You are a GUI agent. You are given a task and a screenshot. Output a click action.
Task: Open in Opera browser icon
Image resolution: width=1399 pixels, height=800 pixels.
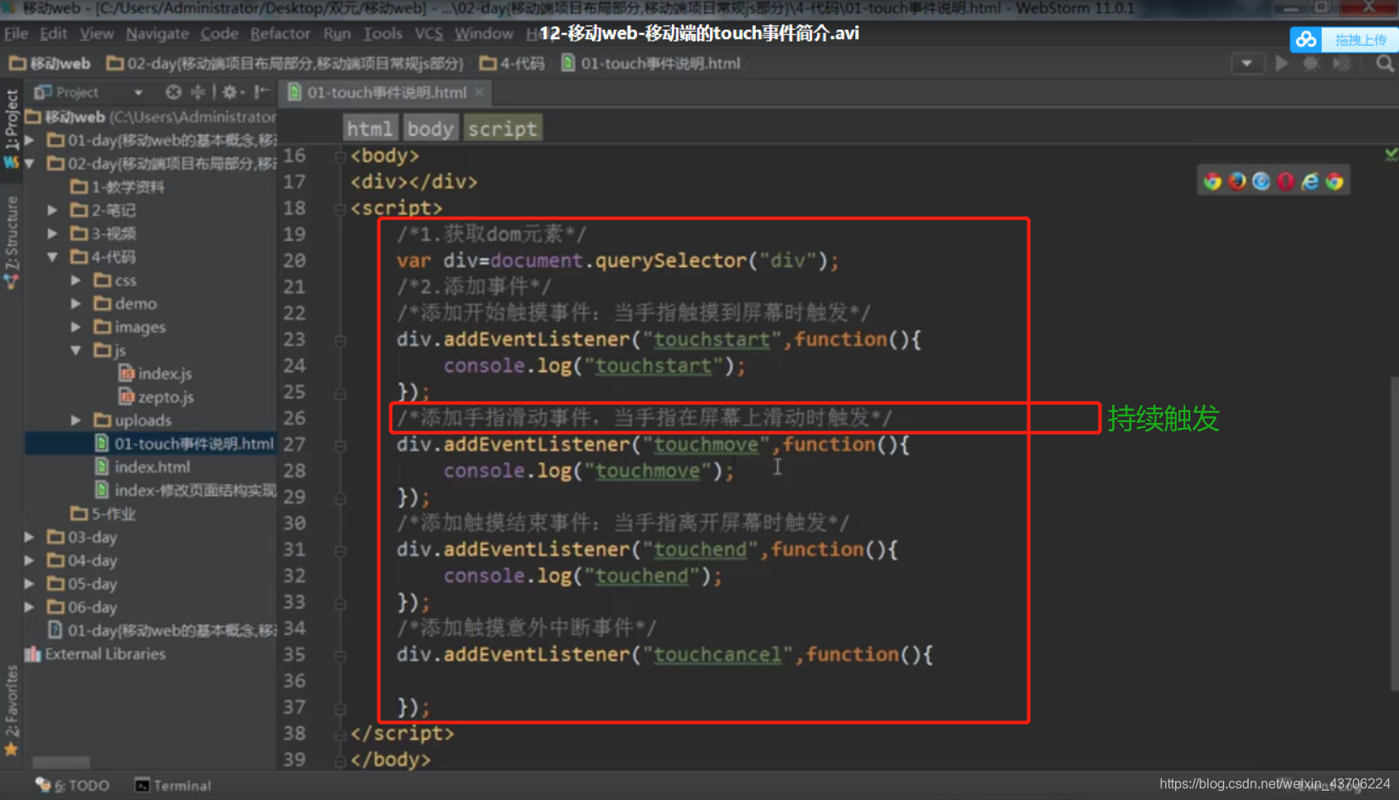[x=1286, y=181]
